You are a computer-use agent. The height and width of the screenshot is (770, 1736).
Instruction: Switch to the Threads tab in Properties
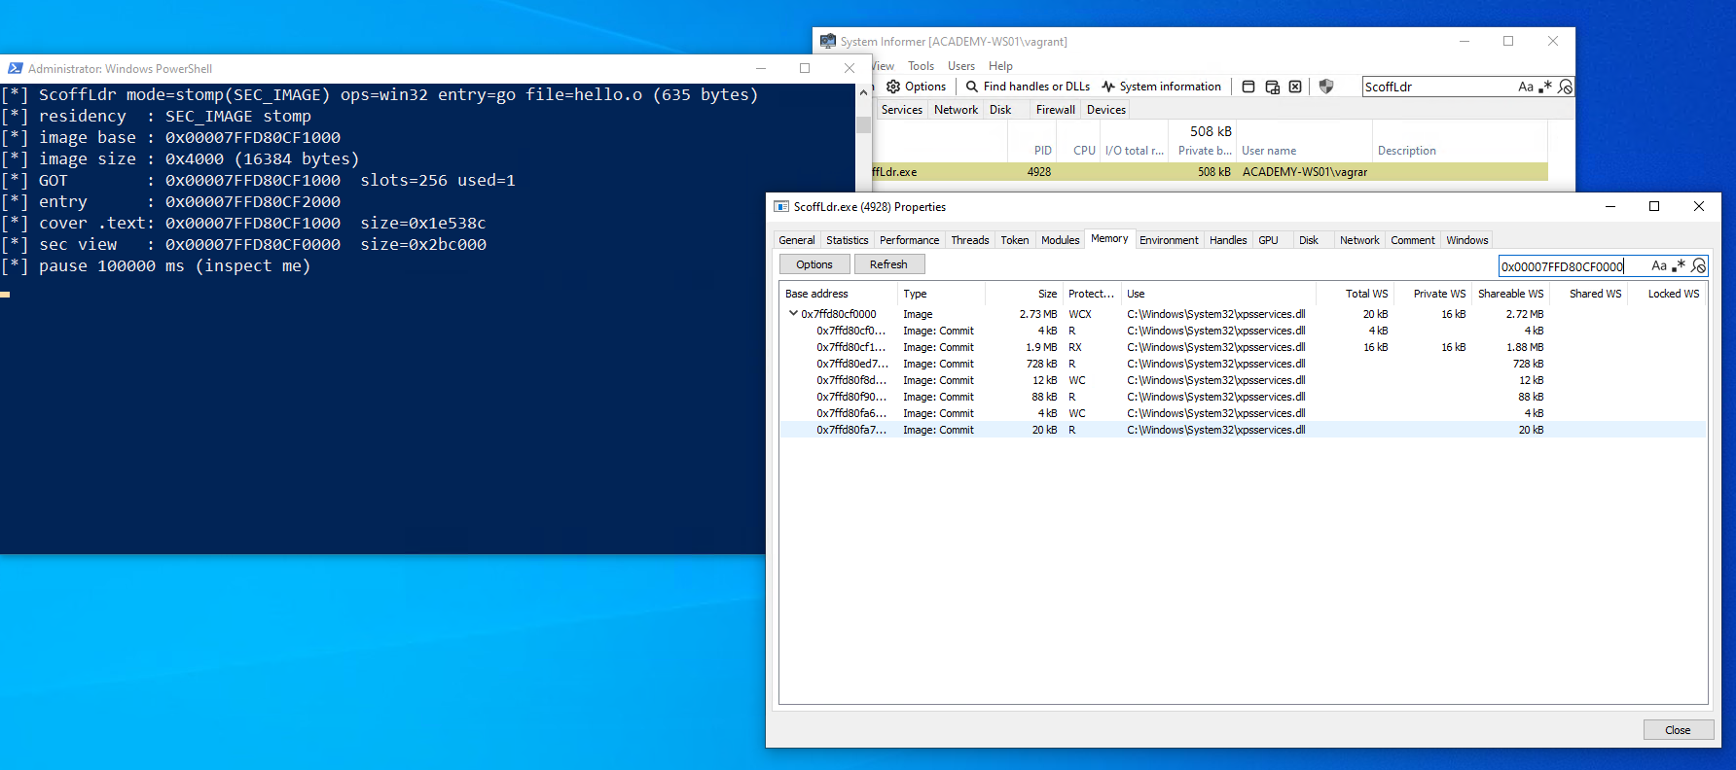click(969, 240)
